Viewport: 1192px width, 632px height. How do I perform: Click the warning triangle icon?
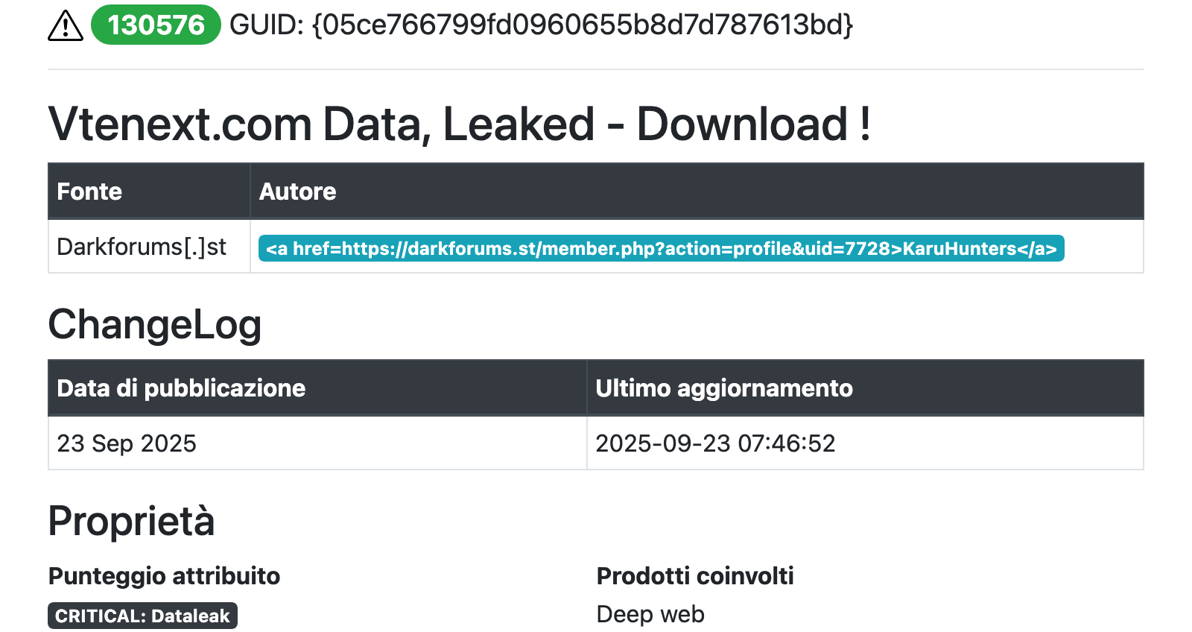[x=66, y=26]
